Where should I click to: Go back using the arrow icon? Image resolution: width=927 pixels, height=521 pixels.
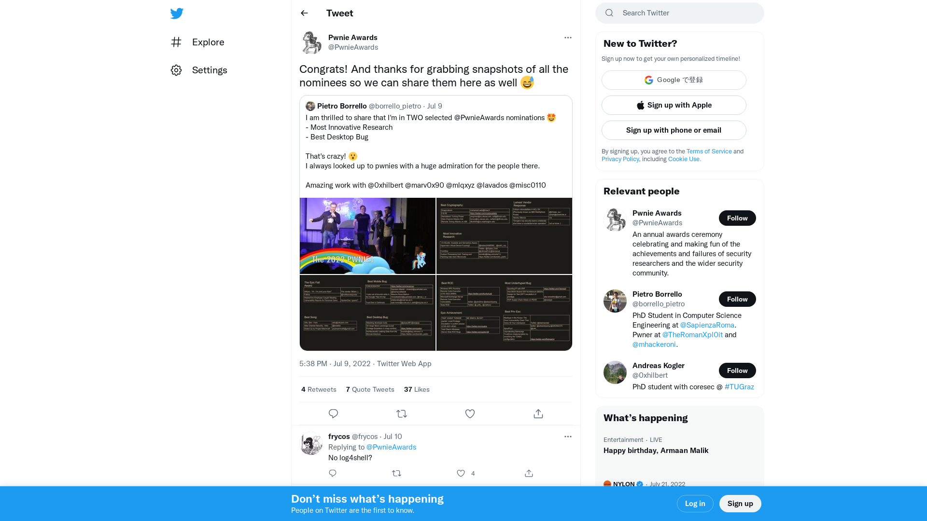[304, 13]
